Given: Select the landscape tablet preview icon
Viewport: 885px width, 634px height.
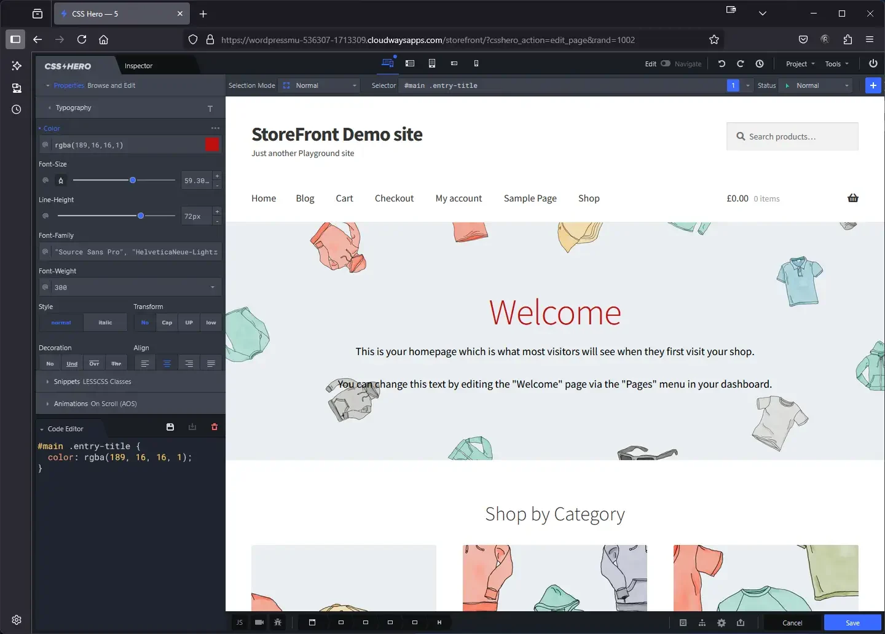Looking at the screenshot, I should (410, 63).
